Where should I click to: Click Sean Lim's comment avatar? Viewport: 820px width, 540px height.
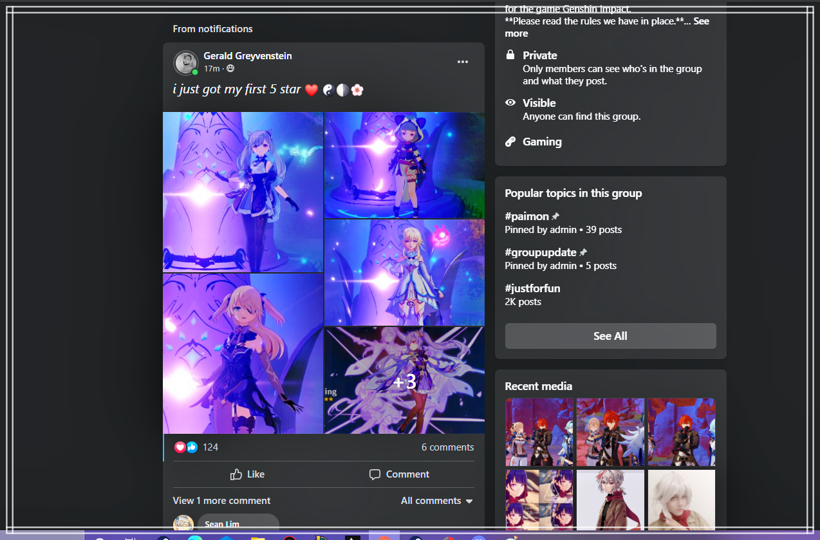(x=183, y=523)
